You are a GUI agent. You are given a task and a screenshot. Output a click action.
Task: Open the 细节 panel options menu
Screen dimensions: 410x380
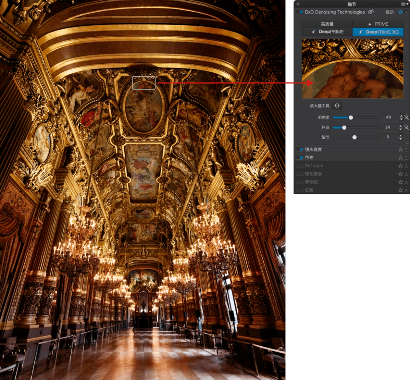point(404,4)
